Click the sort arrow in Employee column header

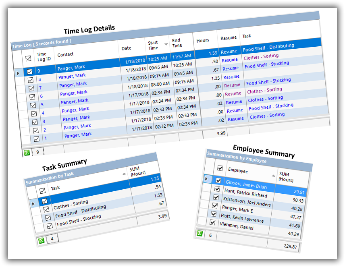(x=273, y=175)
